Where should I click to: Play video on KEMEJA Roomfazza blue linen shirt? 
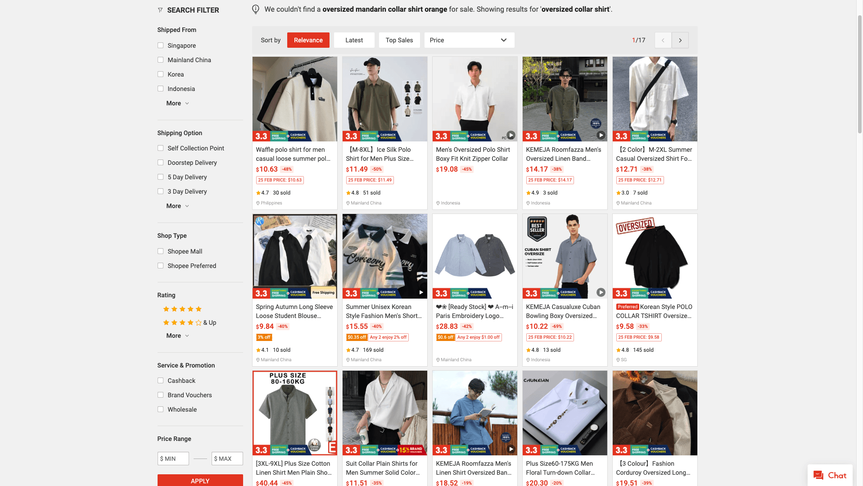tap(511, 449)
